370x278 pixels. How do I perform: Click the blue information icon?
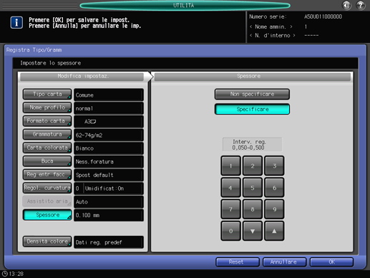point(16,22)
